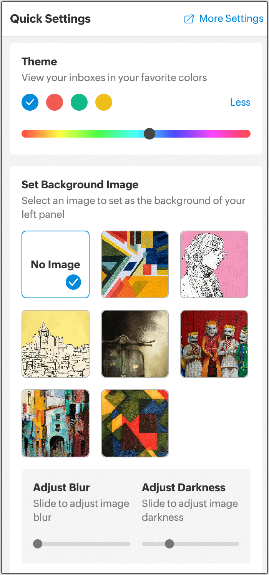The width and height of the screenshot is (269, 575).
Task: Select the pink sketch portrait background
Action: (x=214, y=264)
